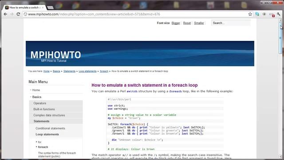Close the 'How to emulate a switch' tab
The width and height of the screenshot is (284, 160).
43,8
